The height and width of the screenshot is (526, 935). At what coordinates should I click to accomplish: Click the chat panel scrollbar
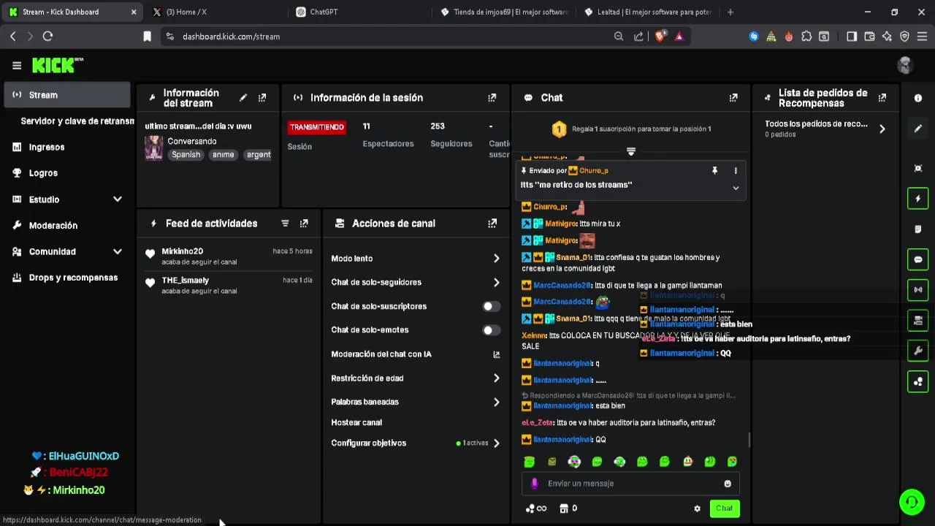click(x=749, y=440)
